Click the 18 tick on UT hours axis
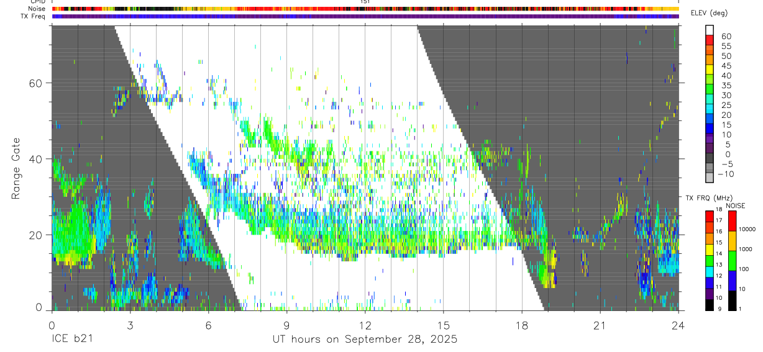Viewport: 763px width, 352px height. [521, 325]
